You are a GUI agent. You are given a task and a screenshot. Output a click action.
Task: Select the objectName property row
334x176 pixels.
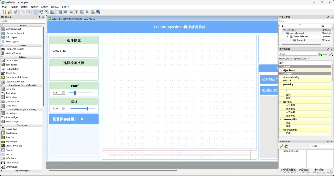[305, 70]
